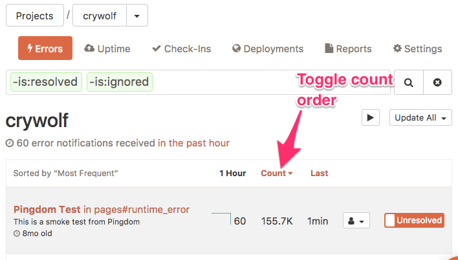Open the assignee person dropdown
Viewport: 458px width, 260px height.
pyautogui.click(x=355, y=221)
